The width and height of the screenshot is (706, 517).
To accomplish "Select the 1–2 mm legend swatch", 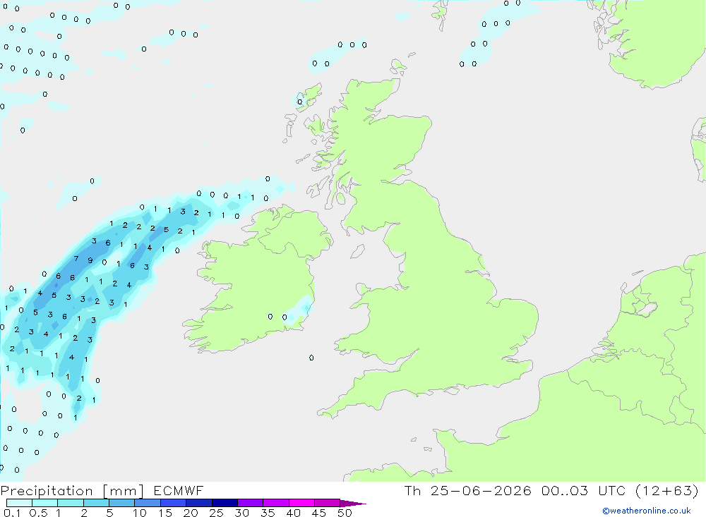I will pyautogui.click(x=70, y=503).
